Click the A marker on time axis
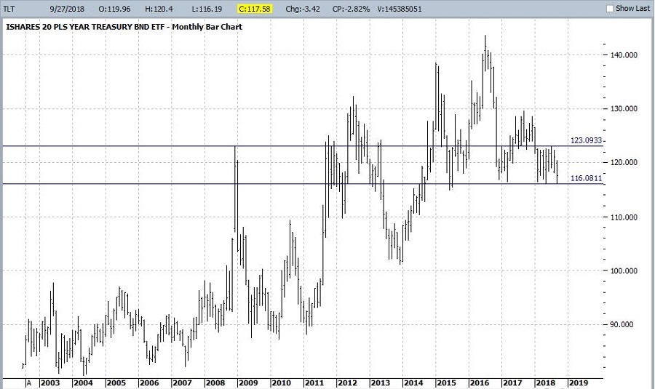The height and width of the screenshot is (389, 655). click(x=29, y=383)
